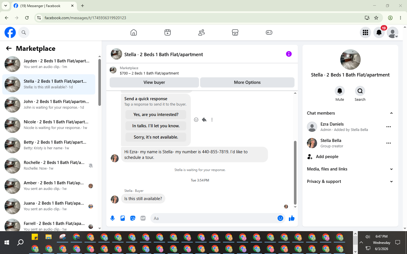This screenshot has width=407, height=254.
Task: Open the Friends tab in top navigation
Action: (x=202, y=32)
